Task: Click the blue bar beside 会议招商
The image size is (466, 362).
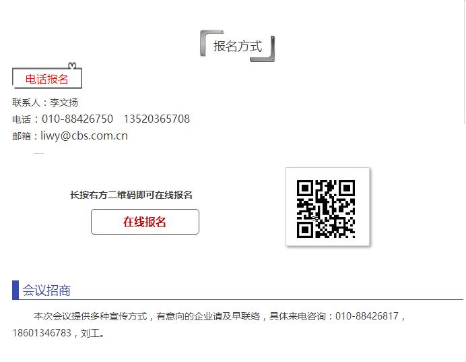Action: point(15,290)
